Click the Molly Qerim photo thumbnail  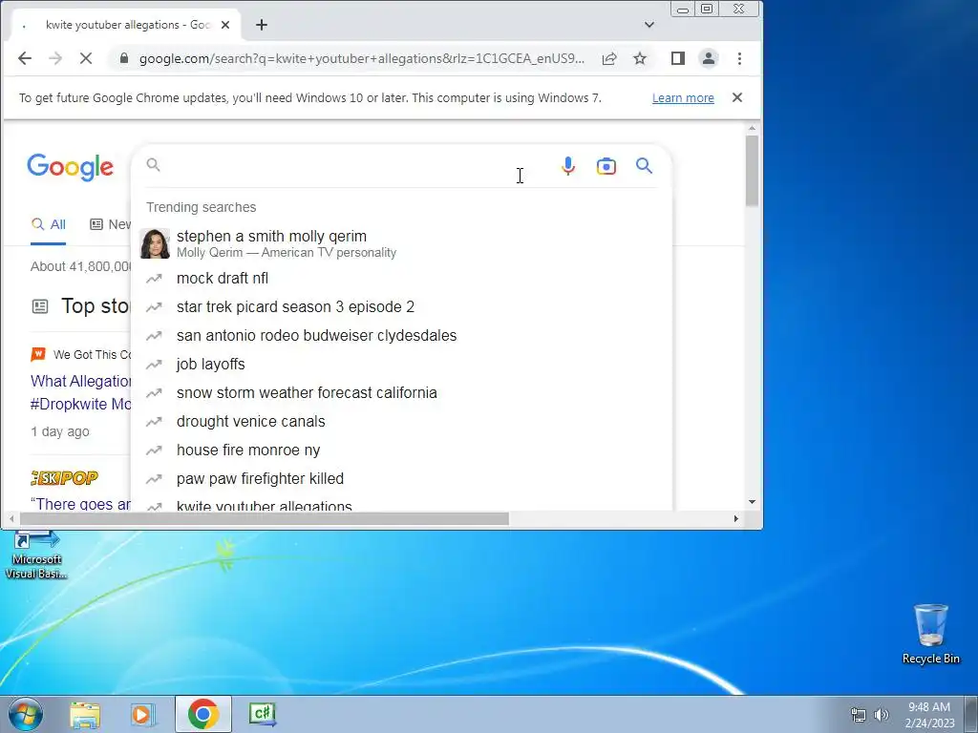(x=155, y=243)
